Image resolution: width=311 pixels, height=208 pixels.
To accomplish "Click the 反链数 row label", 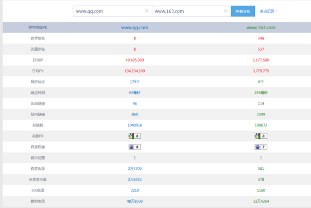I will click(x=38, y=125).
